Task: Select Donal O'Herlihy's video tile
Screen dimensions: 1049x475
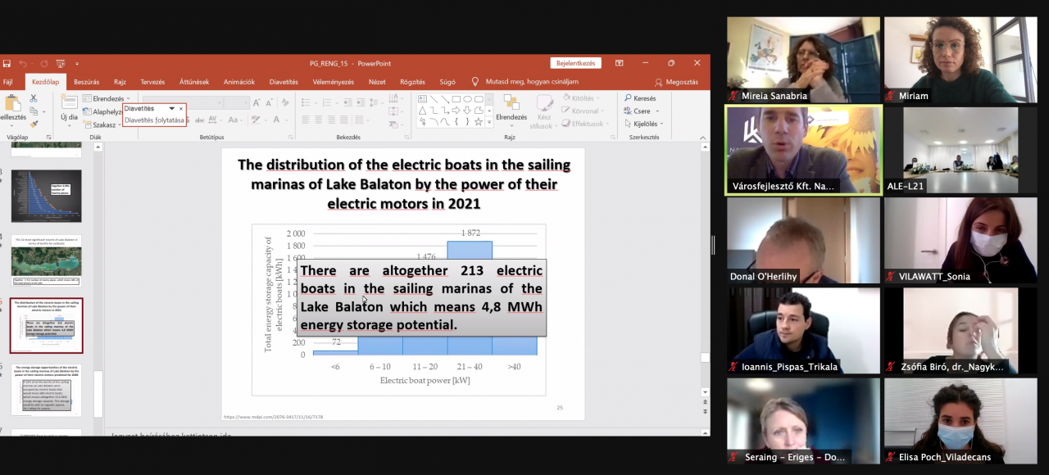Action: coord(804,241)
